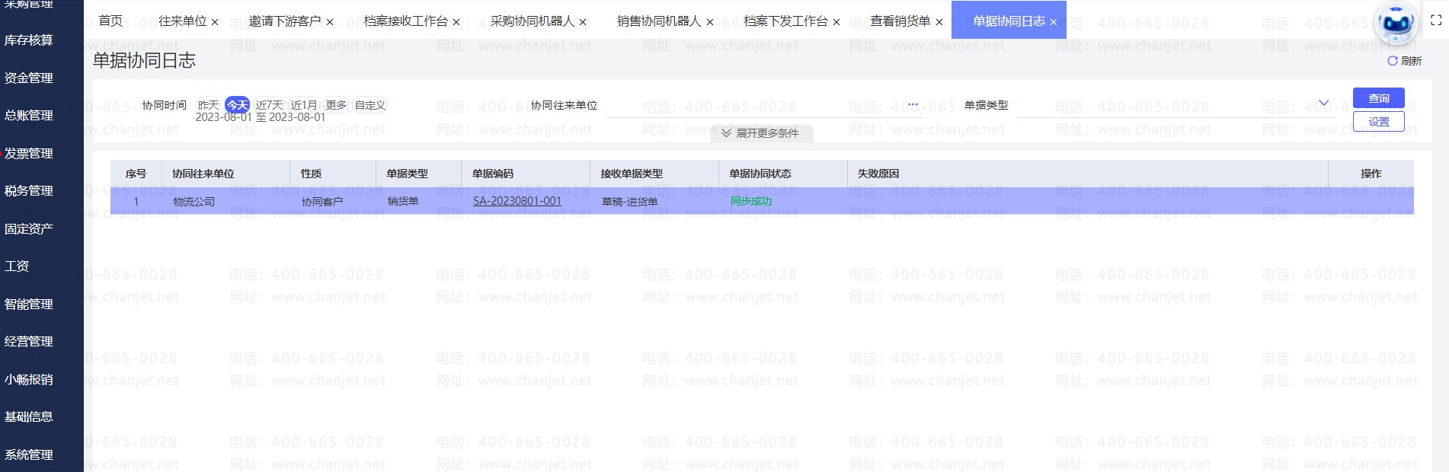Switch to the 首页 tab
1449x472 pixels.
110,21
